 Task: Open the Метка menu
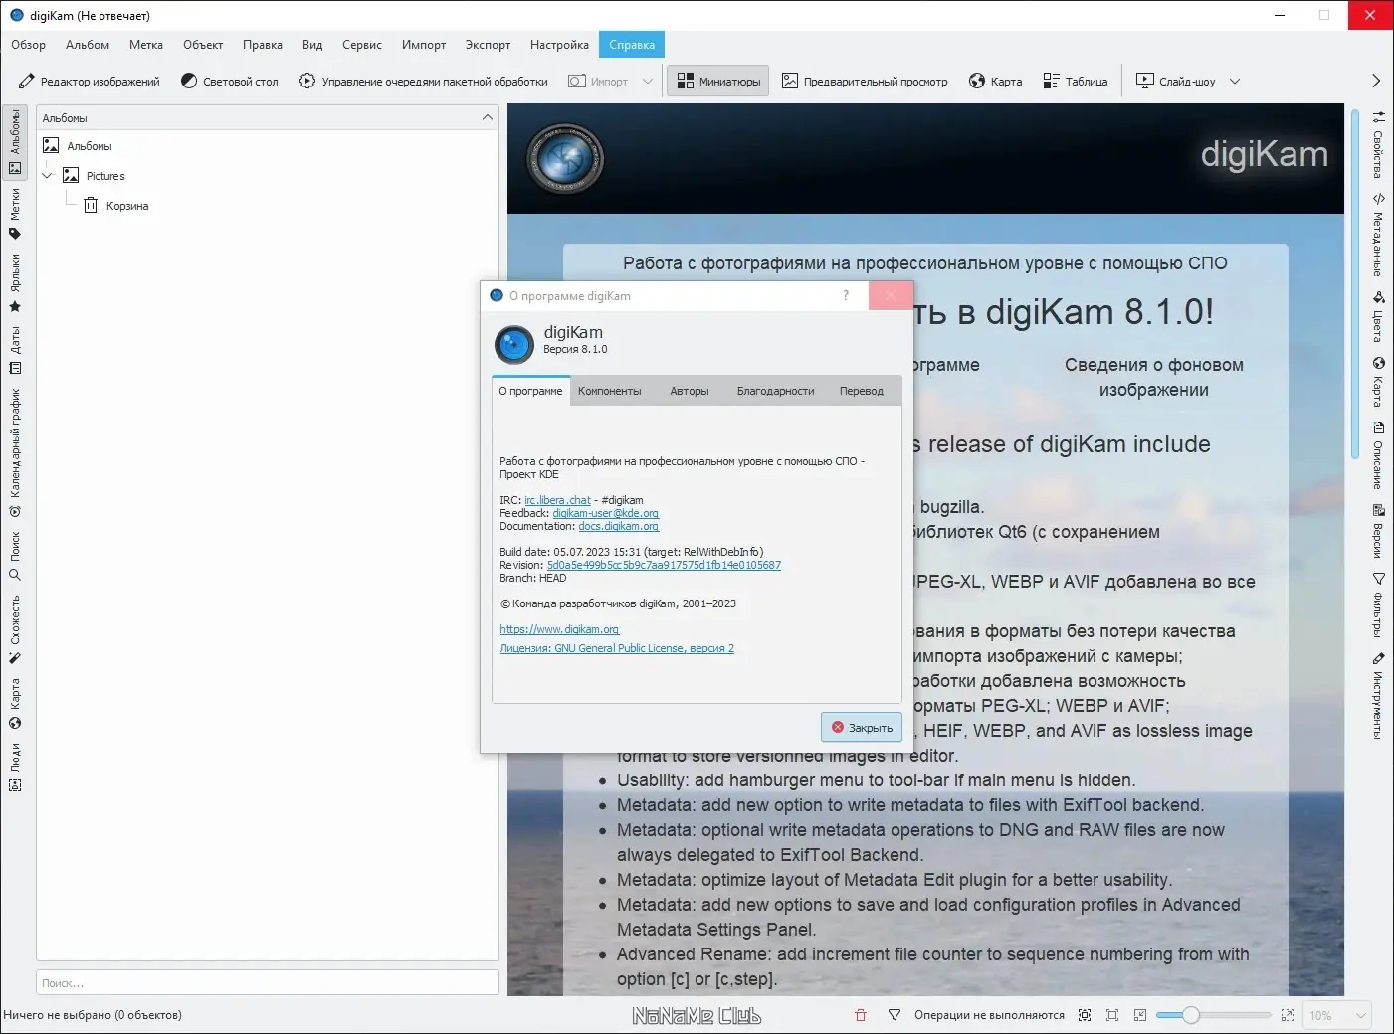coord(146,45)
